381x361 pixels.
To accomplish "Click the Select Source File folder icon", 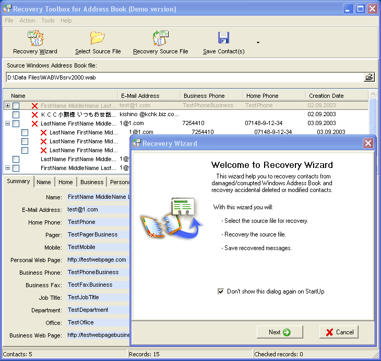I will click(x=98, y=39).
